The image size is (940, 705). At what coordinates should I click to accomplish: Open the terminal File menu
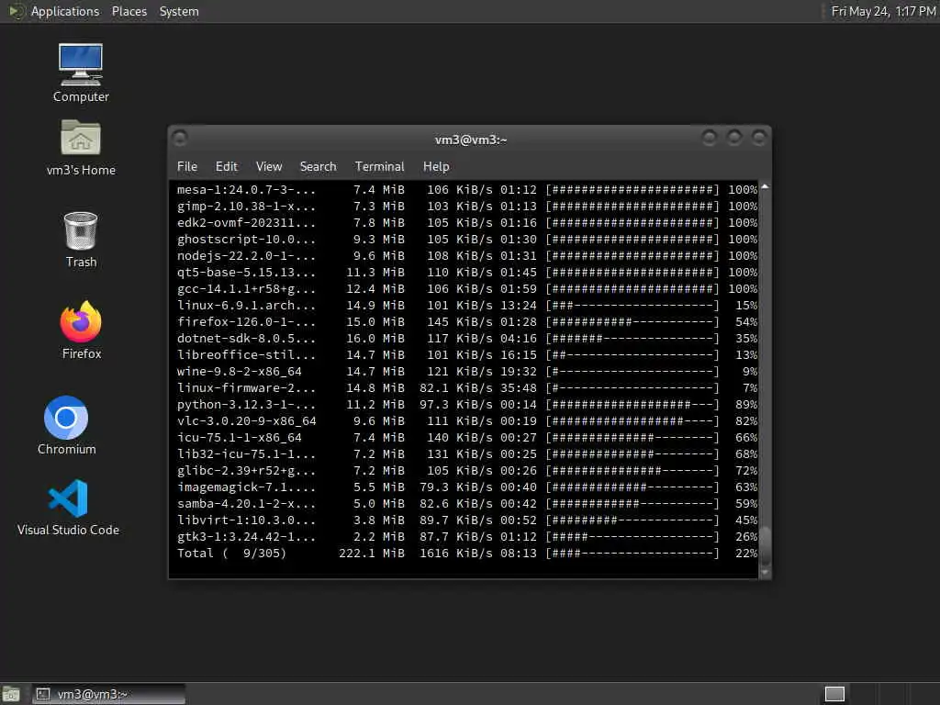[x=187, y=166]
